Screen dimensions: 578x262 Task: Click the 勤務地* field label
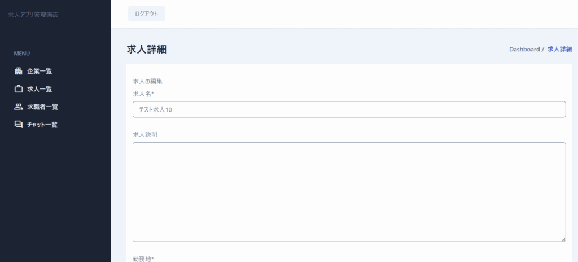click(x=143, y=259)
